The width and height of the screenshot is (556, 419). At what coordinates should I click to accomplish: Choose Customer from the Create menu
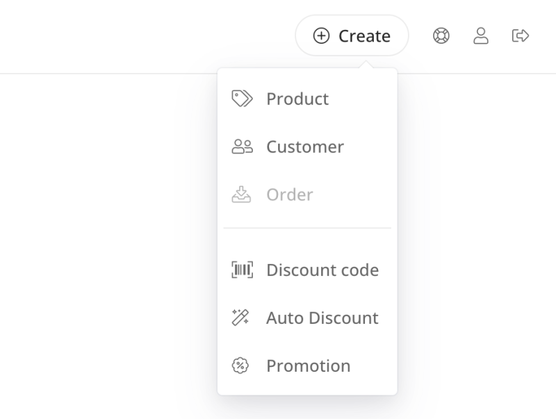click(307, 147)
